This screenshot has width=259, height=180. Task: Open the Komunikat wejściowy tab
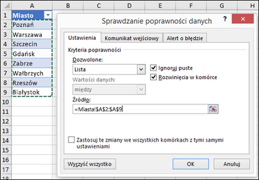coord(132,38)
